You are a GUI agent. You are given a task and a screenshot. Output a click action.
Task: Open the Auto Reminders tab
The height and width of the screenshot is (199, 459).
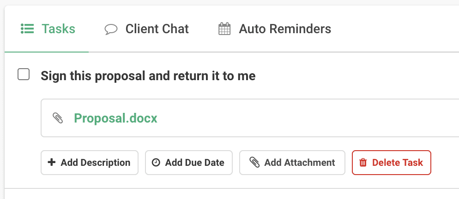pyautogui.click(x=275, y=29)
